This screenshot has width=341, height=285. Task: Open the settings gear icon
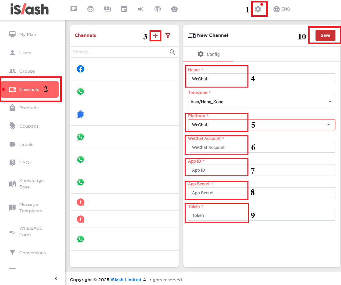click(258, 9)
